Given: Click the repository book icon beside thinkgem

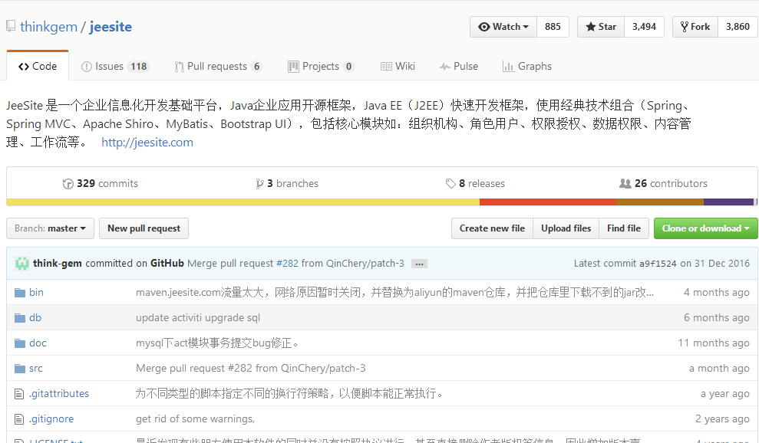Looking at the screenshot, I should click(x=11, y=26).
